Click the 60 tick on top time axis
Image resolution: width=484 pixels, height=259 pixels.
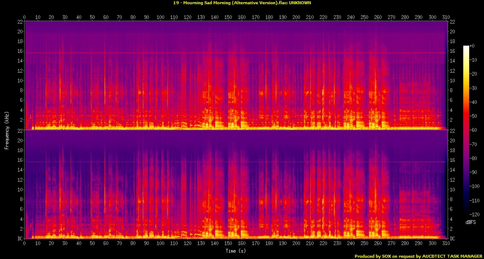click(x=106, y=17)
